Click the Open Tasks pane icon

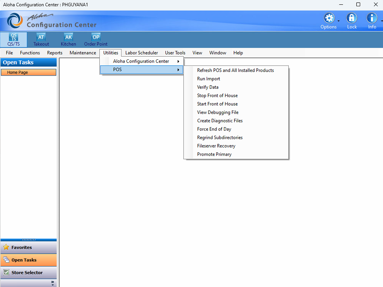6,260
